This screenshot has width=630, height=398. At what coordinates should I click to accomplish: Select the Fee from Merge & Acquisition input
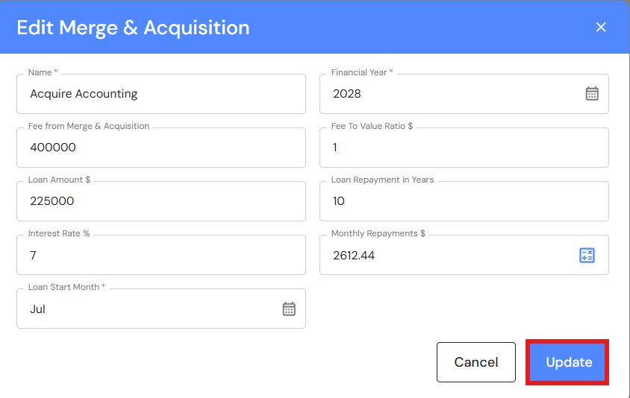click(x=160, y=148)
